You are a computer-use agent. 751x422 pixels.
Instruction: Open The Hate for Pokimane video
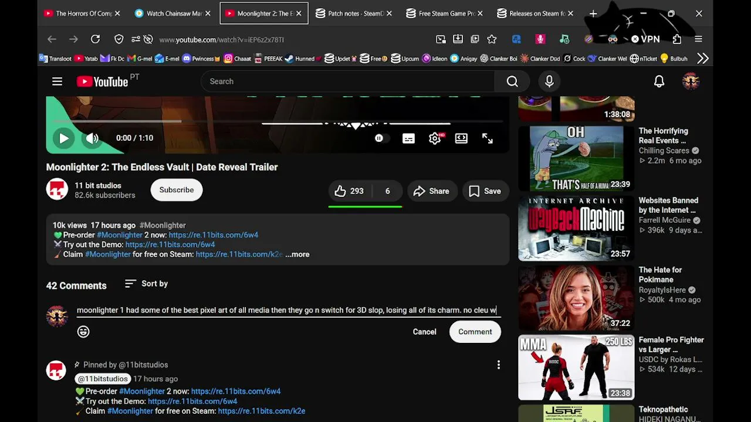(576, 298)
